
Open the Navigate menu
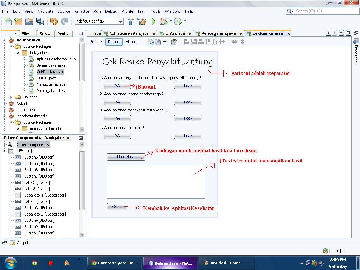[45, 11]
